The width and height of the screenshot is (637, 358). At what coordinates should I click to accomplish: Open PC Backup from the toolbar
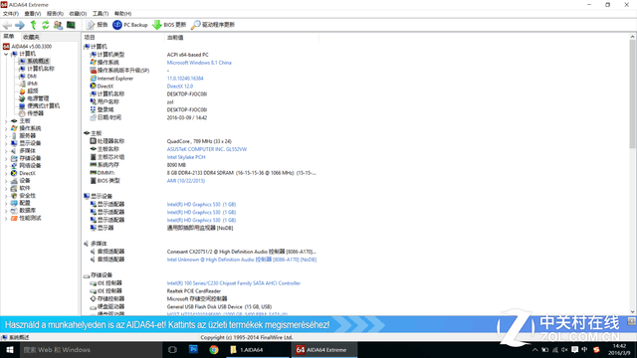click(130, 25)
